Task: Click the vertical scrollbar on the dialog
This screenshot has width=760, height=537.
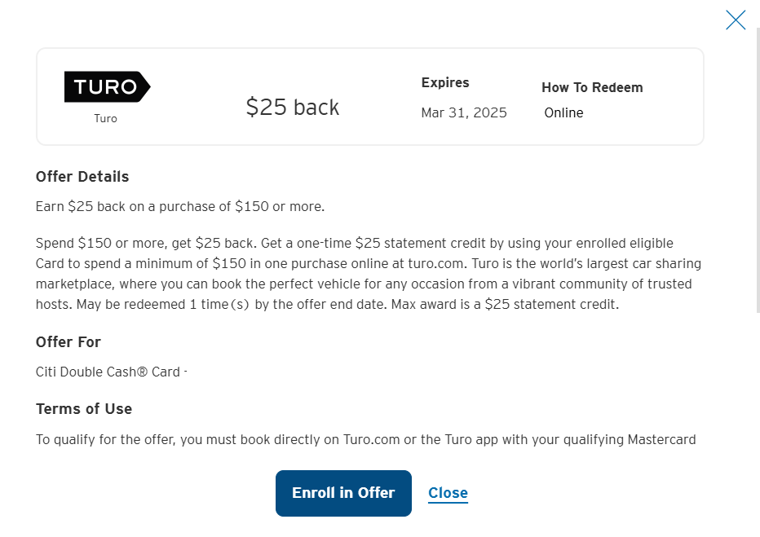Action: point(758,169)
